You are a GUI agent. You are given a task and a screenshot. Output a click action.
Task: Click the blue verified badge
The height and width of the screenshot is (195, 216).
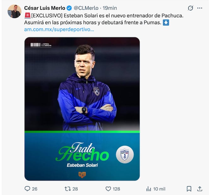click(69, 8)
